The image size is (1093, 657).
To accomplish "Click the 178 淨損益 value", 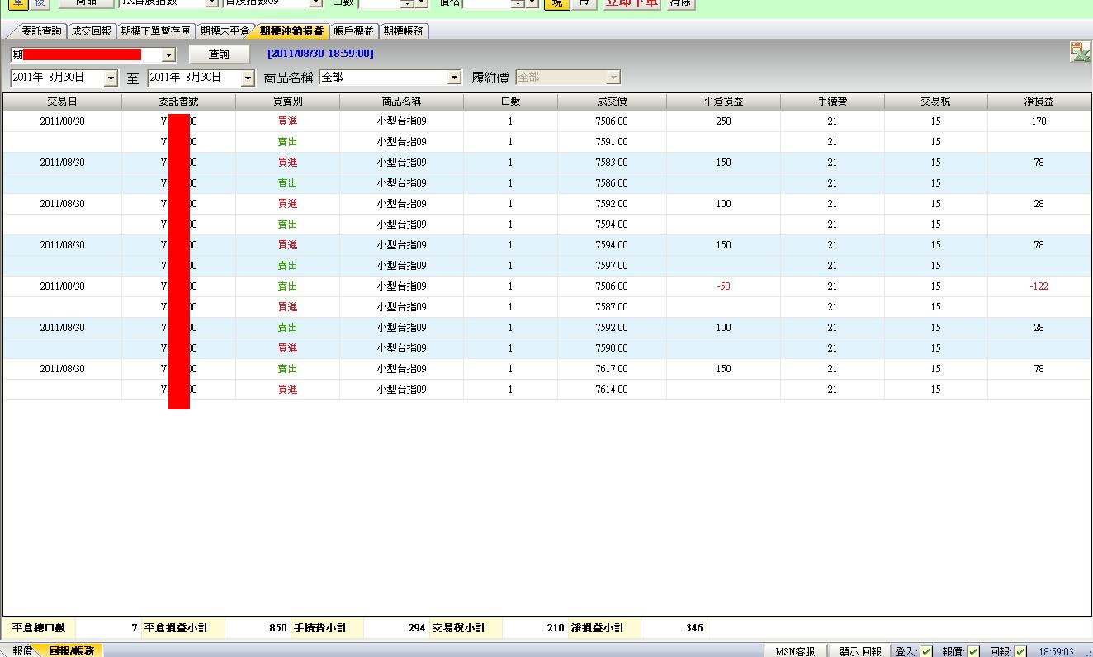I will pos(1039,121).
